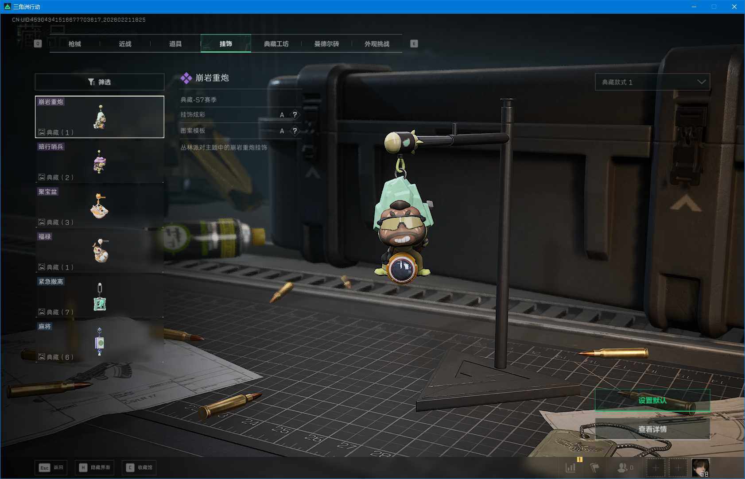The height and width of the screenshot is (479, 745).
Task: Open the 道具 items tab
Action: tap(175, 44)
